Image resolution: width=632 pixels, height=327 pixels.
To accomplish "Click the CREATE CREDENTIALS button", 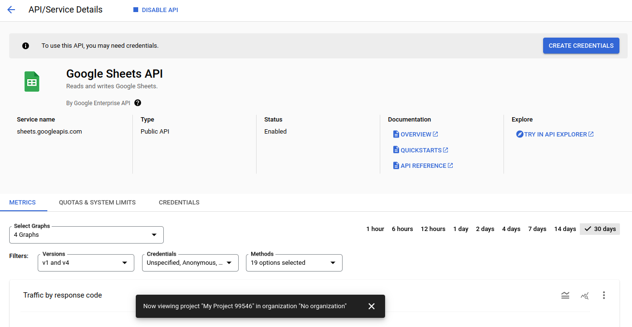I will click(581, 46).
